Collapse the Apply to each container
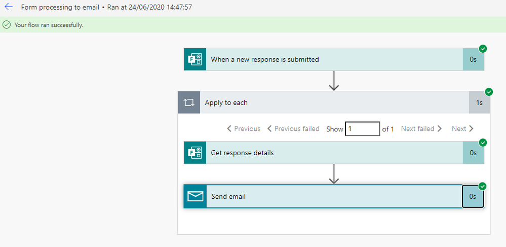The image size is (506, 247). 334,102
